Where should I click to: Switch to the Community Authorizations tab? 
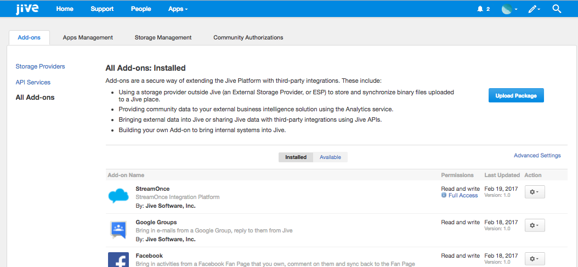(x=248, y=38)
